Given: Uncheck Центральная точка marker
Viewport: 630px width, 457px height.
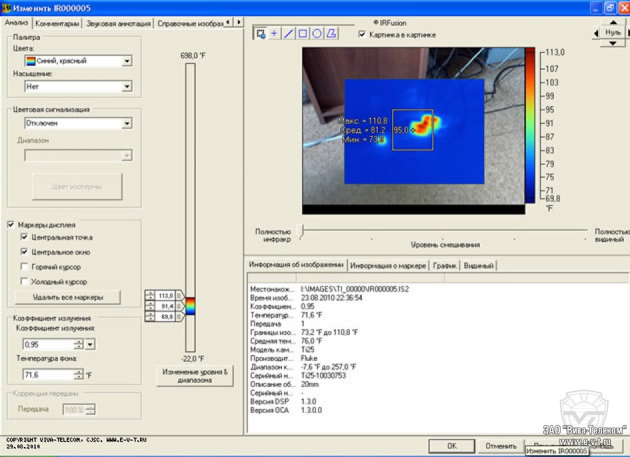Looking at the screenshot, I should coord(25,238).
